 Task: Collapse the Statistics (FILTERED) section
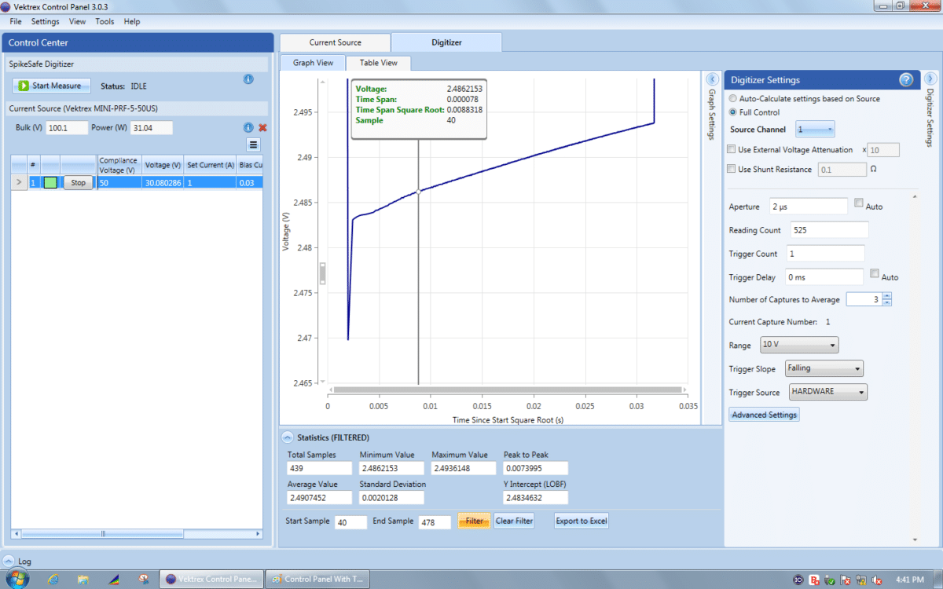288,437
